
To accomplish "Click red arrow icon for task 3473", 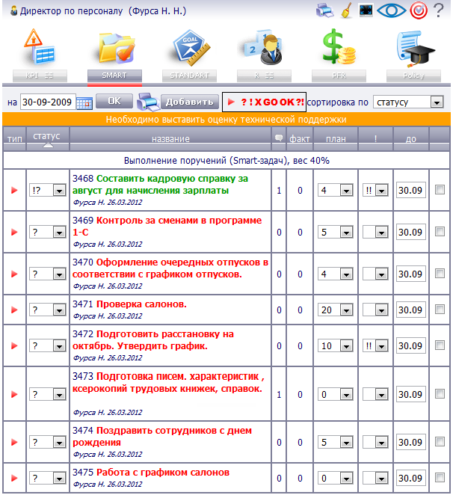I will [x=14, y=394].
